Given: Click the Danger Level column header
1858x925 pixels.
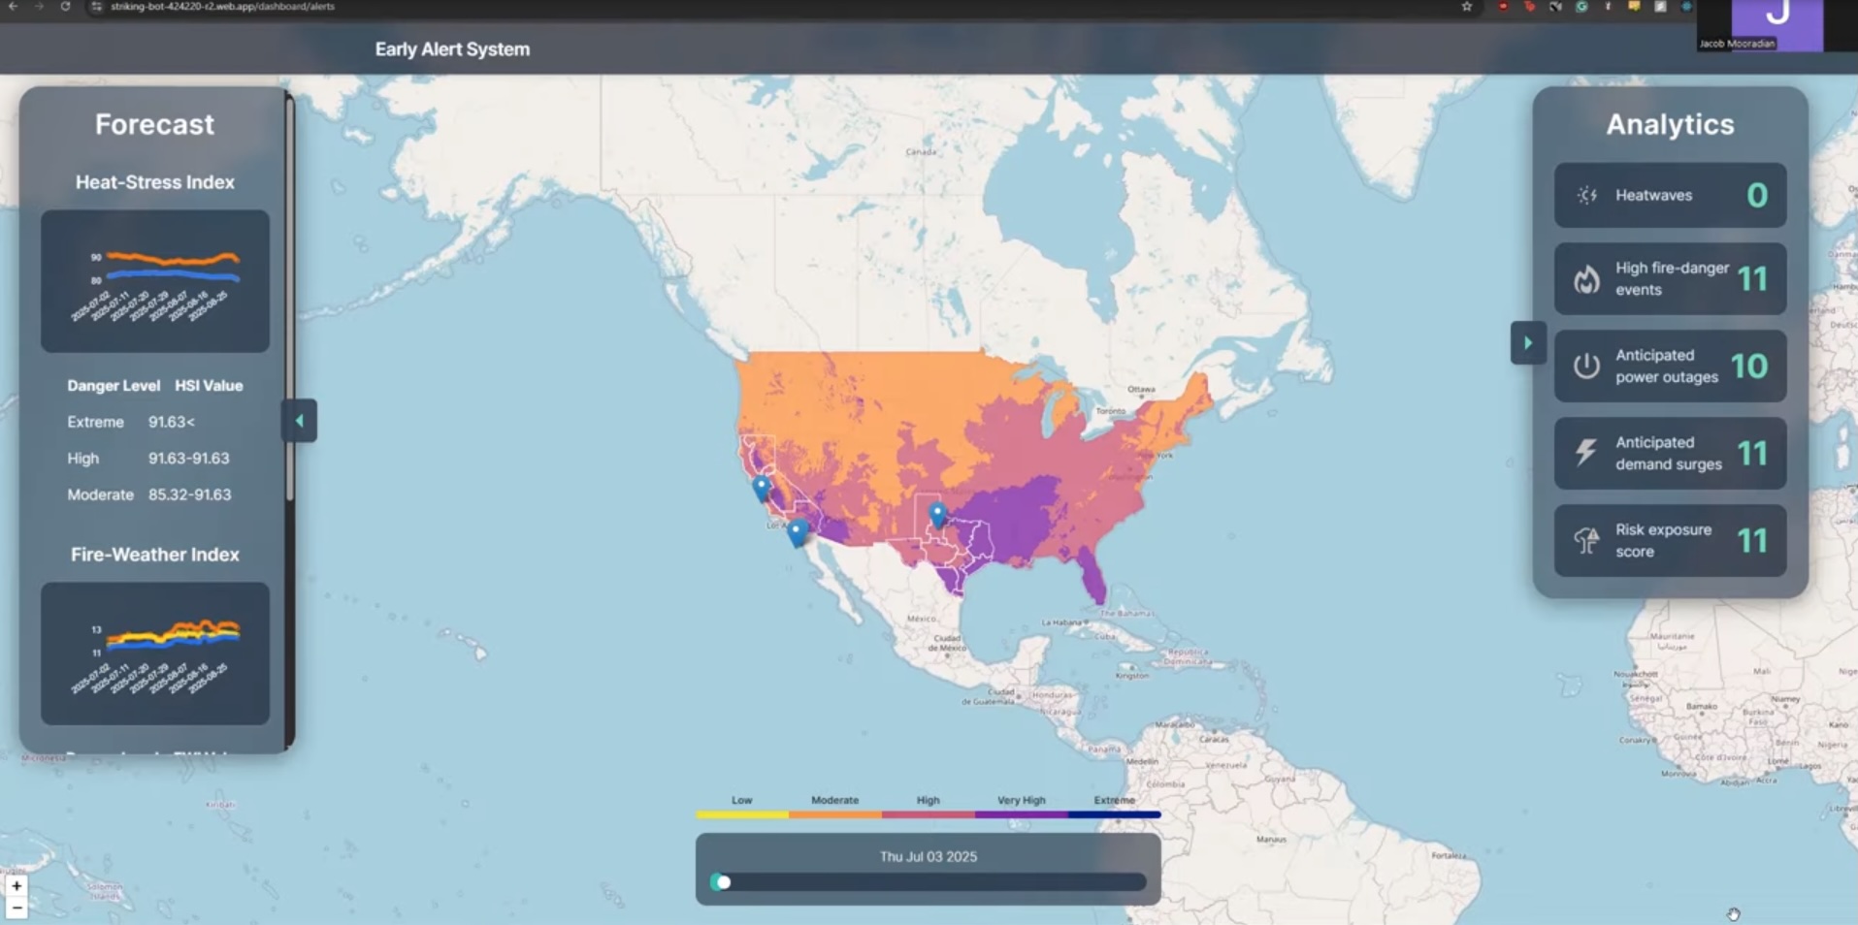Looking at the screenshot, I should [114, 386].
